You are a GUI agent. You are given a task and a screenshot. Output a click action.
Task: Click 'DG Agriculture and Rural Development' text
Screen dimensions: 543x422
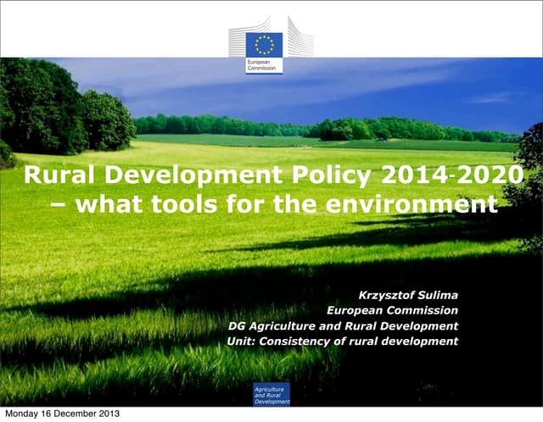[343, 326]
